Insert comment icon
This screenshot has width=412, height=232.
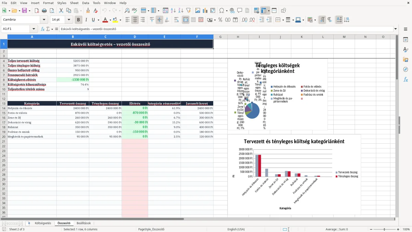[x=240, y=11]
